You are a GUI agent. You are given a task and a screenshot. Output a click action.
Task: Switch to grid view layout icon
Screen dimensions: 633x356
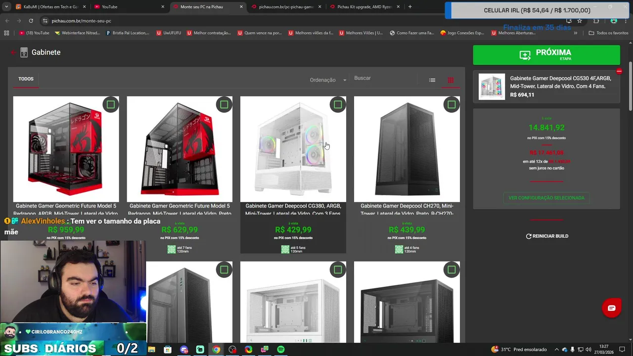pyautogui.click(x=451, y=80)
